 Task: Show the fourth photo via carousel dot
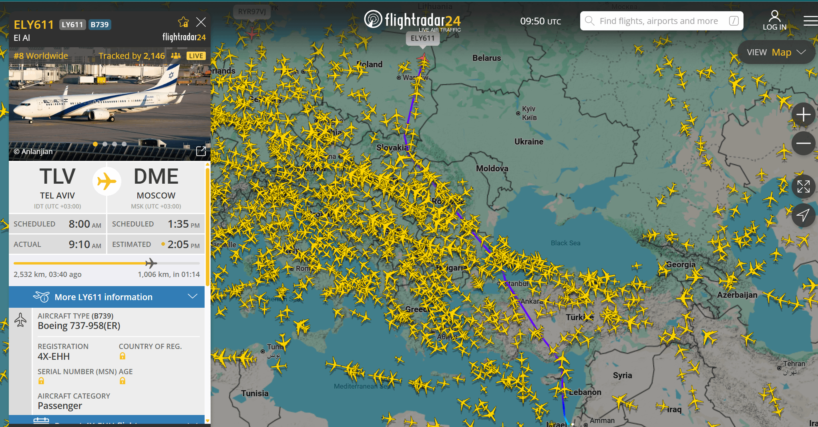(x=124, y=144)
